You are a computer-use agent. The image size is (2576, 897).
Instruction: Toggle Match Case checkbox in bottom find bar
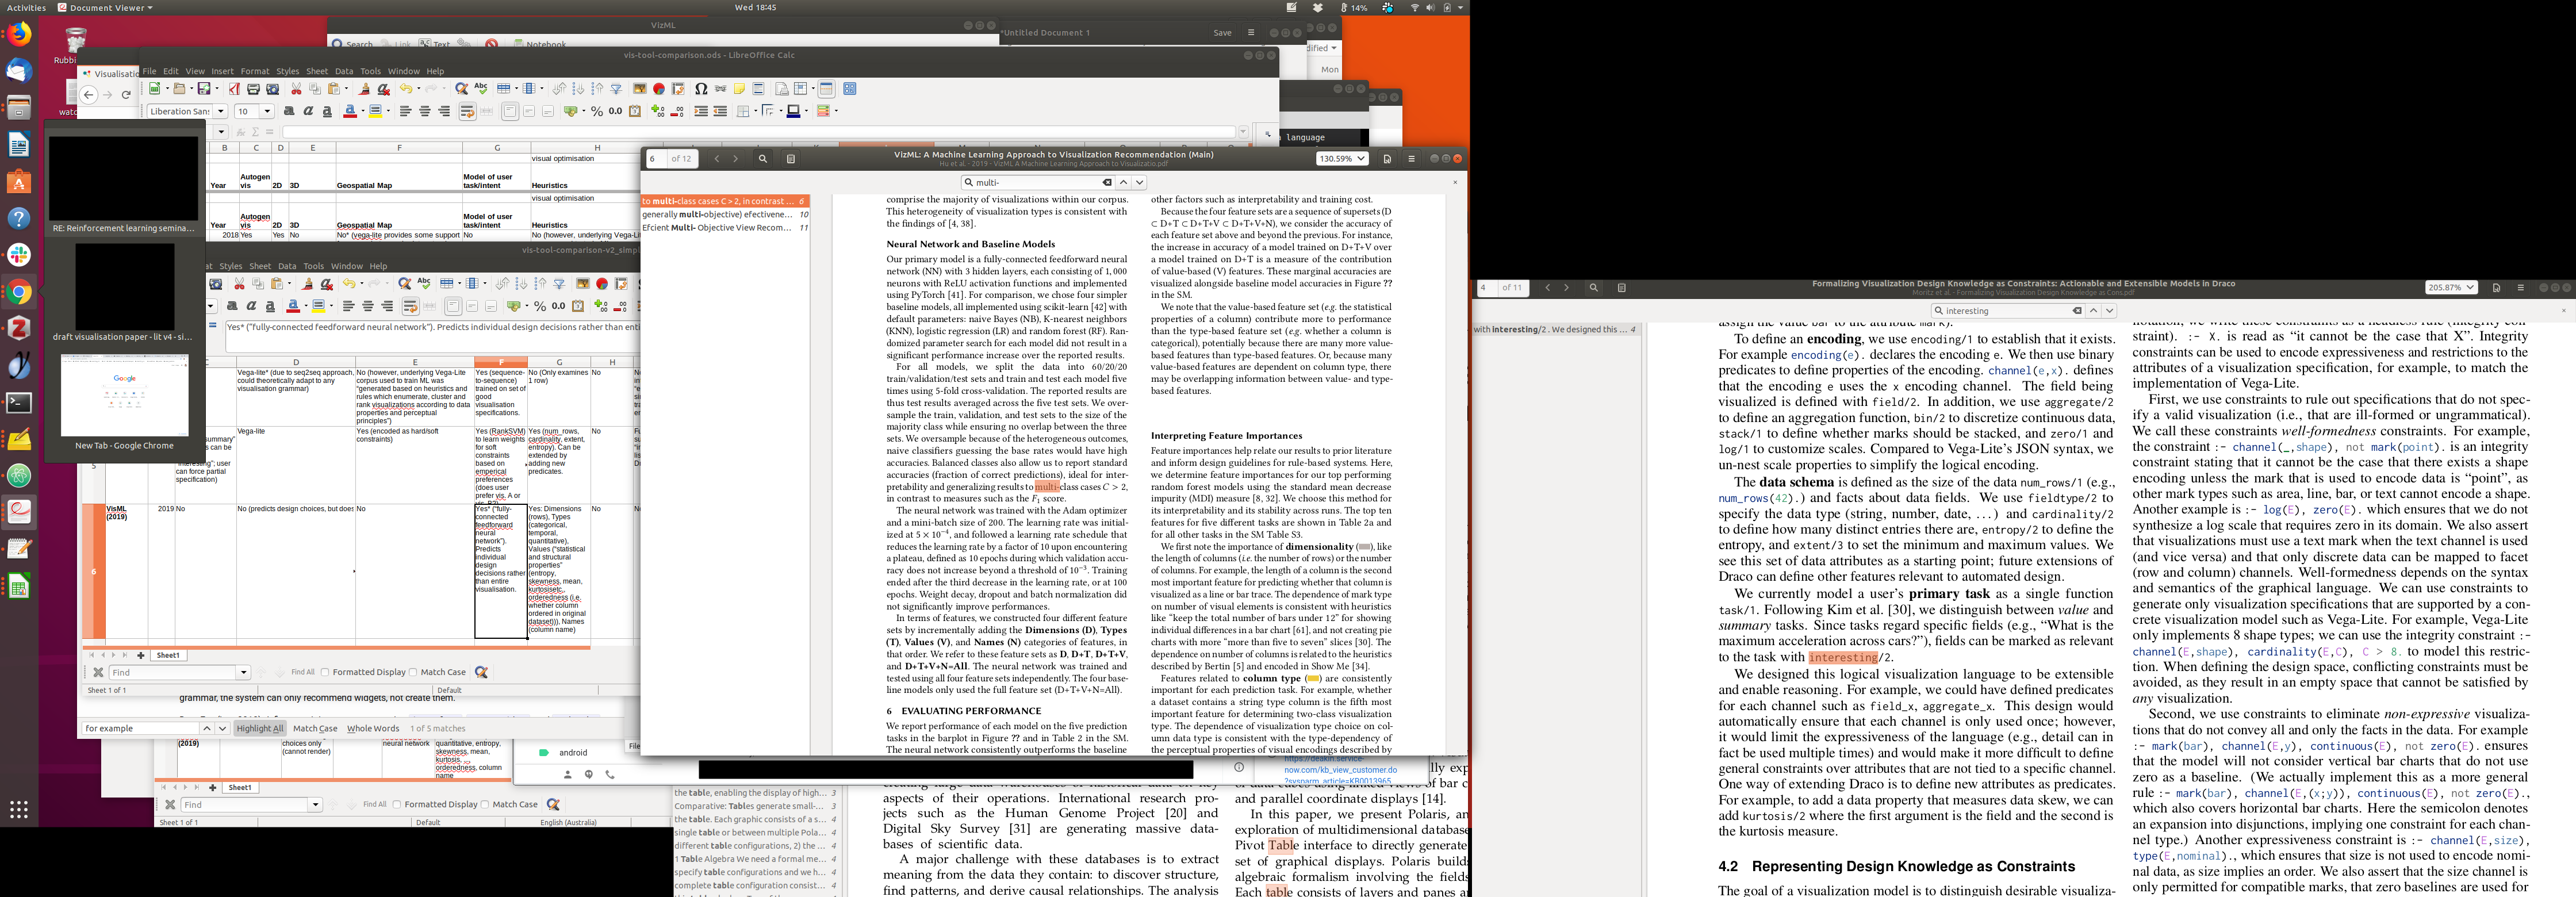click(x=485, y=804)
